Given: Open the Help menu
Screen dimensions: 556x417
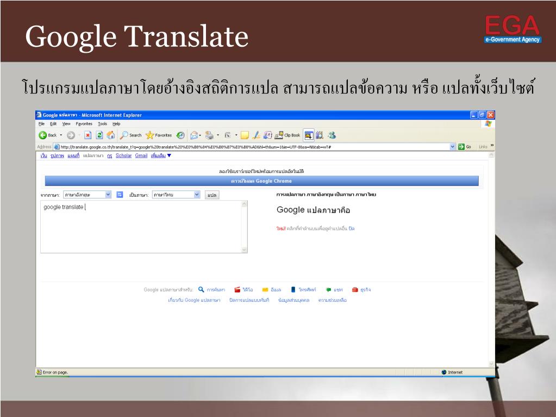Looking at the screenshot, I should pyautogui.click(x=116, y=124).
